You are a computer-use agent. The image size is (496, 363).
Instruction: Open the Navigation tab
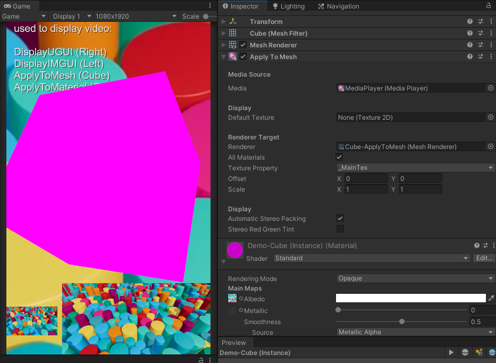[341, 6]
